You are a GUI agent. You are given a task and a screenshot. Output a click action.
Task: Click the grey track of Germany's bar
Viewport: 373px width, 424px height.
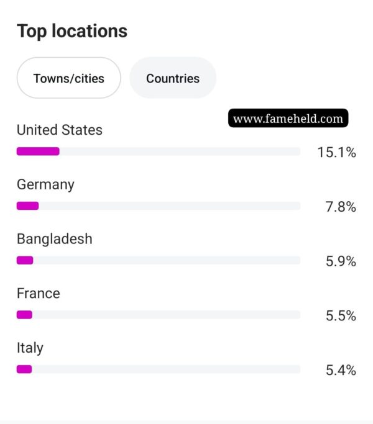point(170,205)
